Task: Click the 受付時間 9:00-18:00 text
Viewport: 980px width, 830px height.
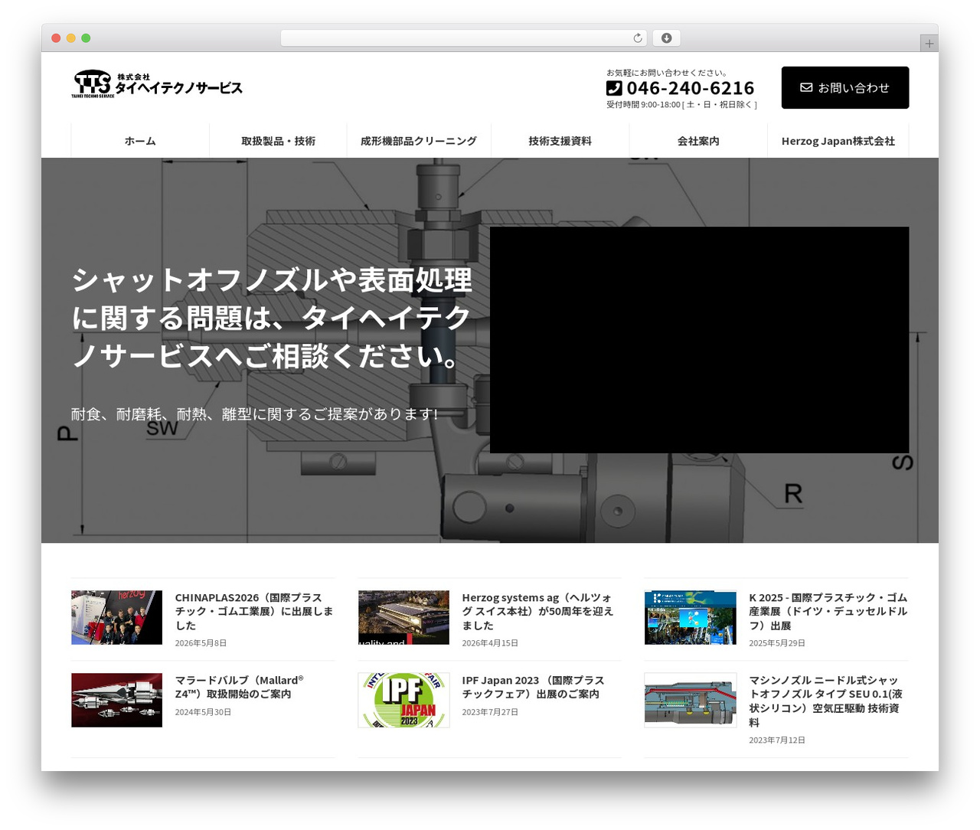Action: click(x=681, y=105)
